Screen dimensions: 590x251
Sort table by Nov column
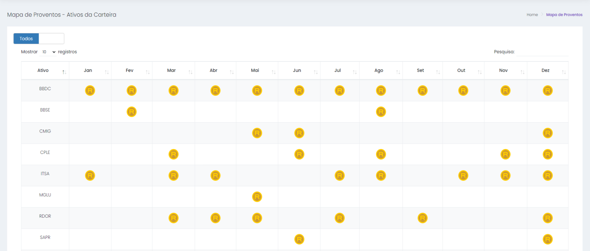[505, 71]
